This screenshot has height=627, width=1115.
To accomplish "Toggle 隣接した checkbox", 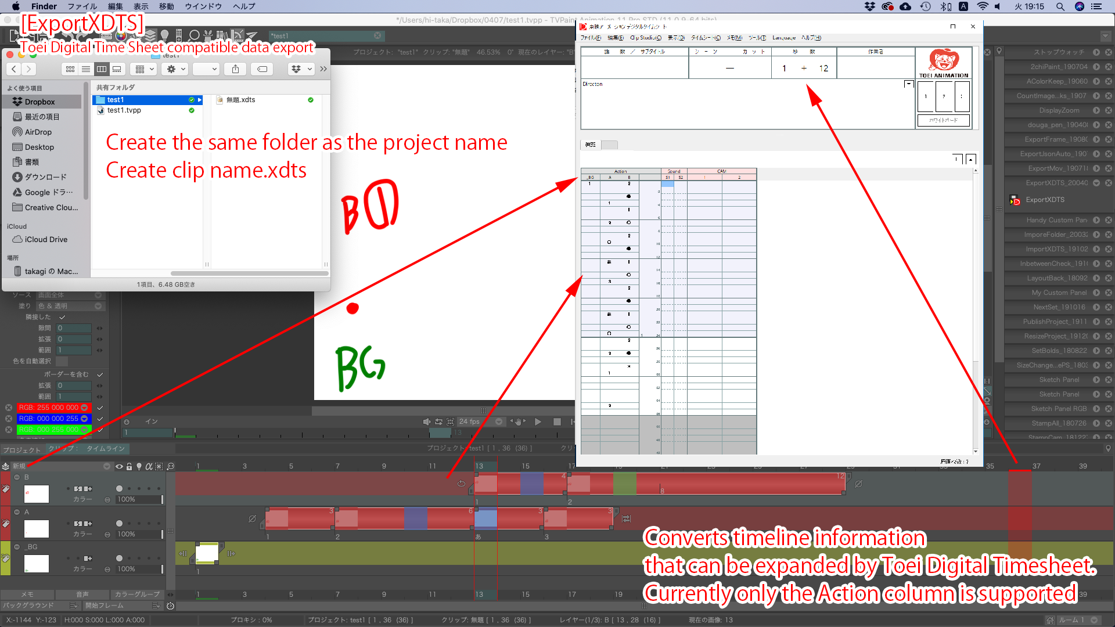I will 62,317.
